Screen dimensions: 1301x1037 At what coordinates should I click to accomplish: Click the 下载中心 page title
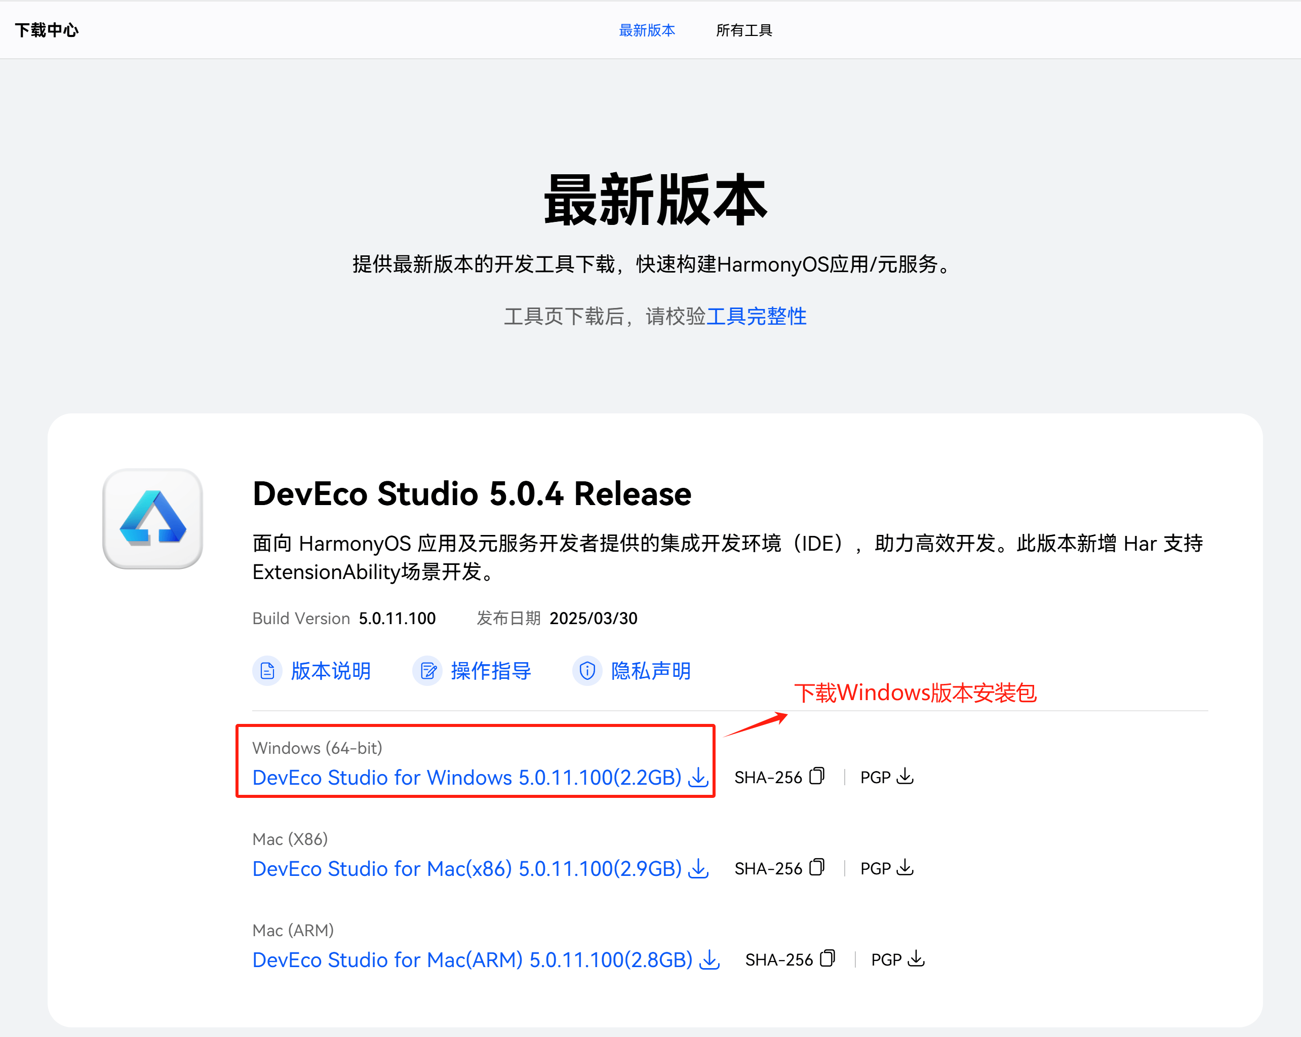[47, 30]
